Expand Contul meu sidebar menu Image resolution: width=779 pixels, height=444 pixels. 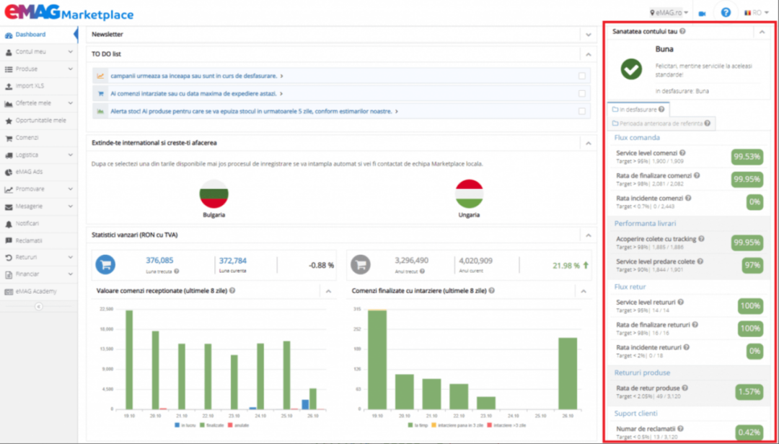click(38, 52)
